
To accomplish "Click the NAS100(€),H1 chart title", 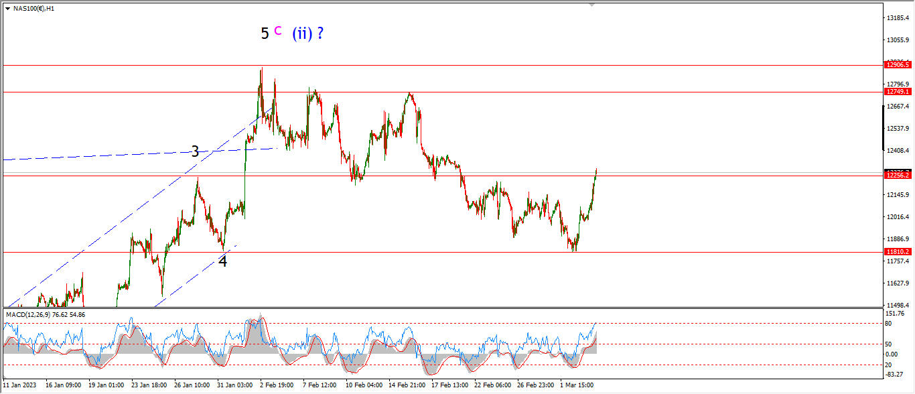I will click(34, 9).
